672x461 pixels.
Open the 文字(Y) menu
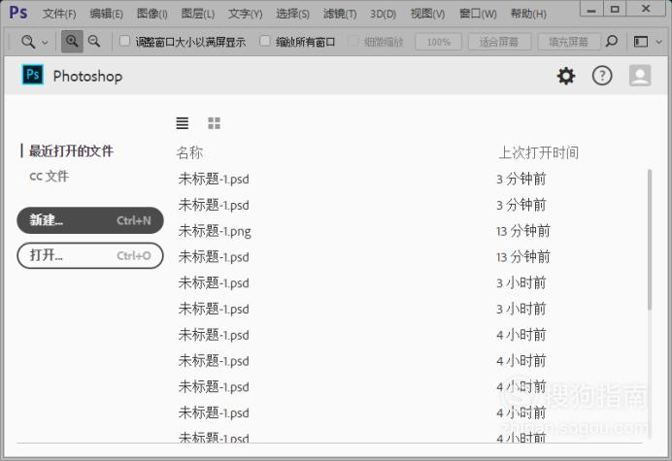point(245,14)
